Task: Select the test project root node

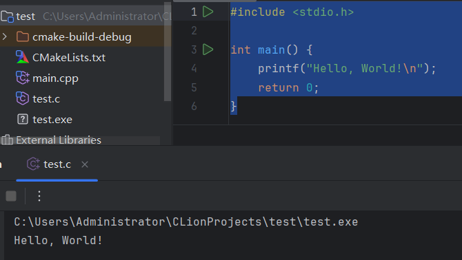Action: click(86, 16)
